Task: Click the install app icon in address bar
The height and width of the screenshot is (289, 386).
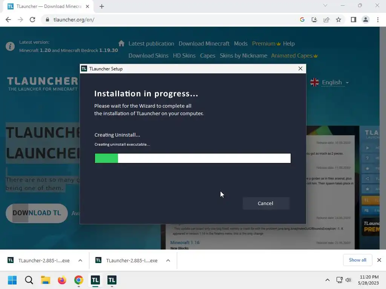Action: pyautogui.click(x=314, y=20)
